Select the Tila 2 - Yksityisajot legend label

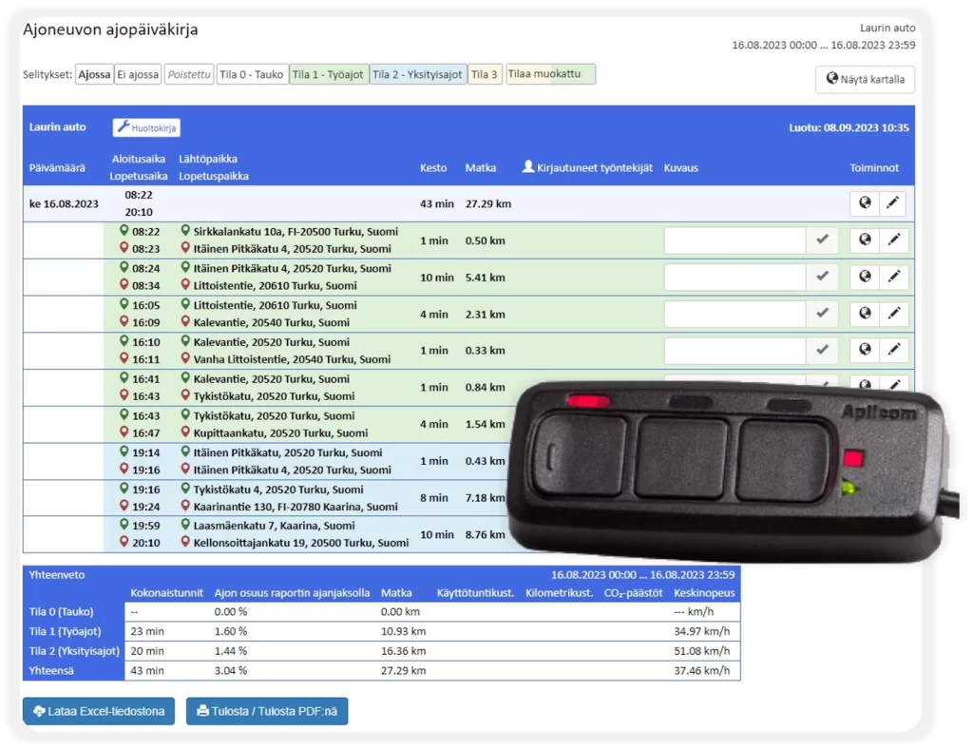pos(417,74)
